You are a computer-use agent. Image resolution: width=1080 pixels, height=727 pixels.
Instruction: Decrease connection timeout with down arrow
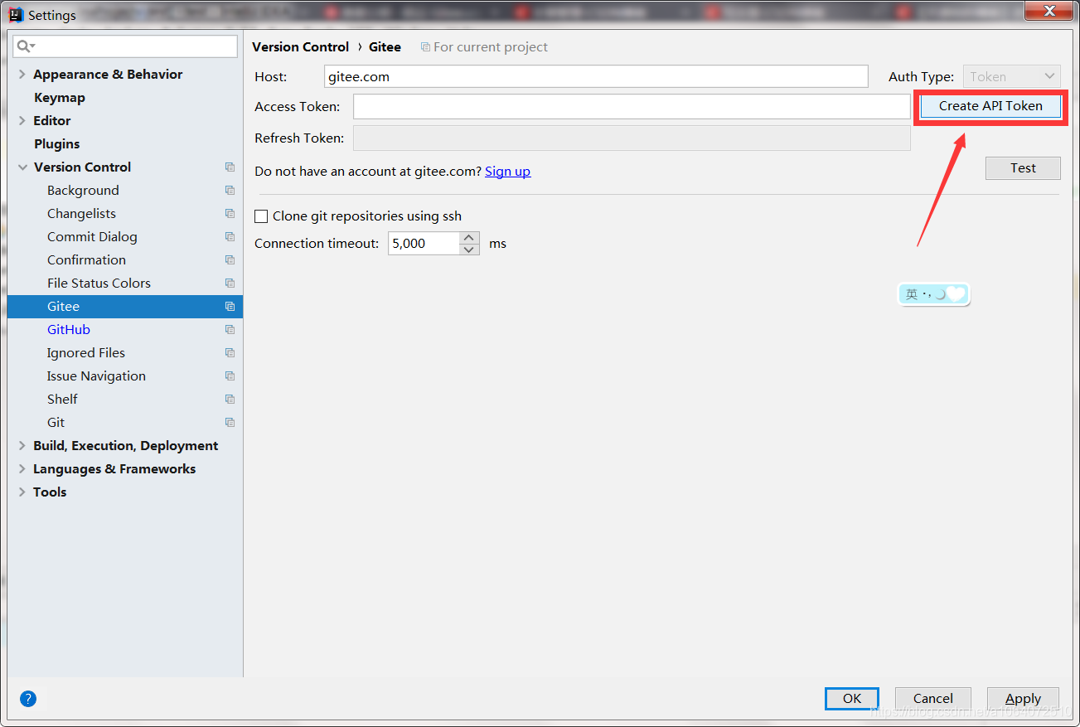point(469,250)
